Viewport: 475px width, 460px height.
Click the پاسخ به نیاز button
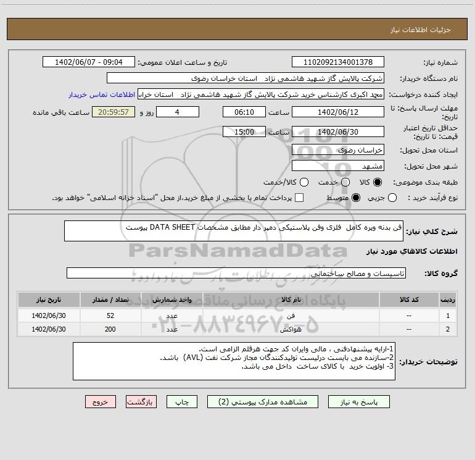click(x=359, y=402)
